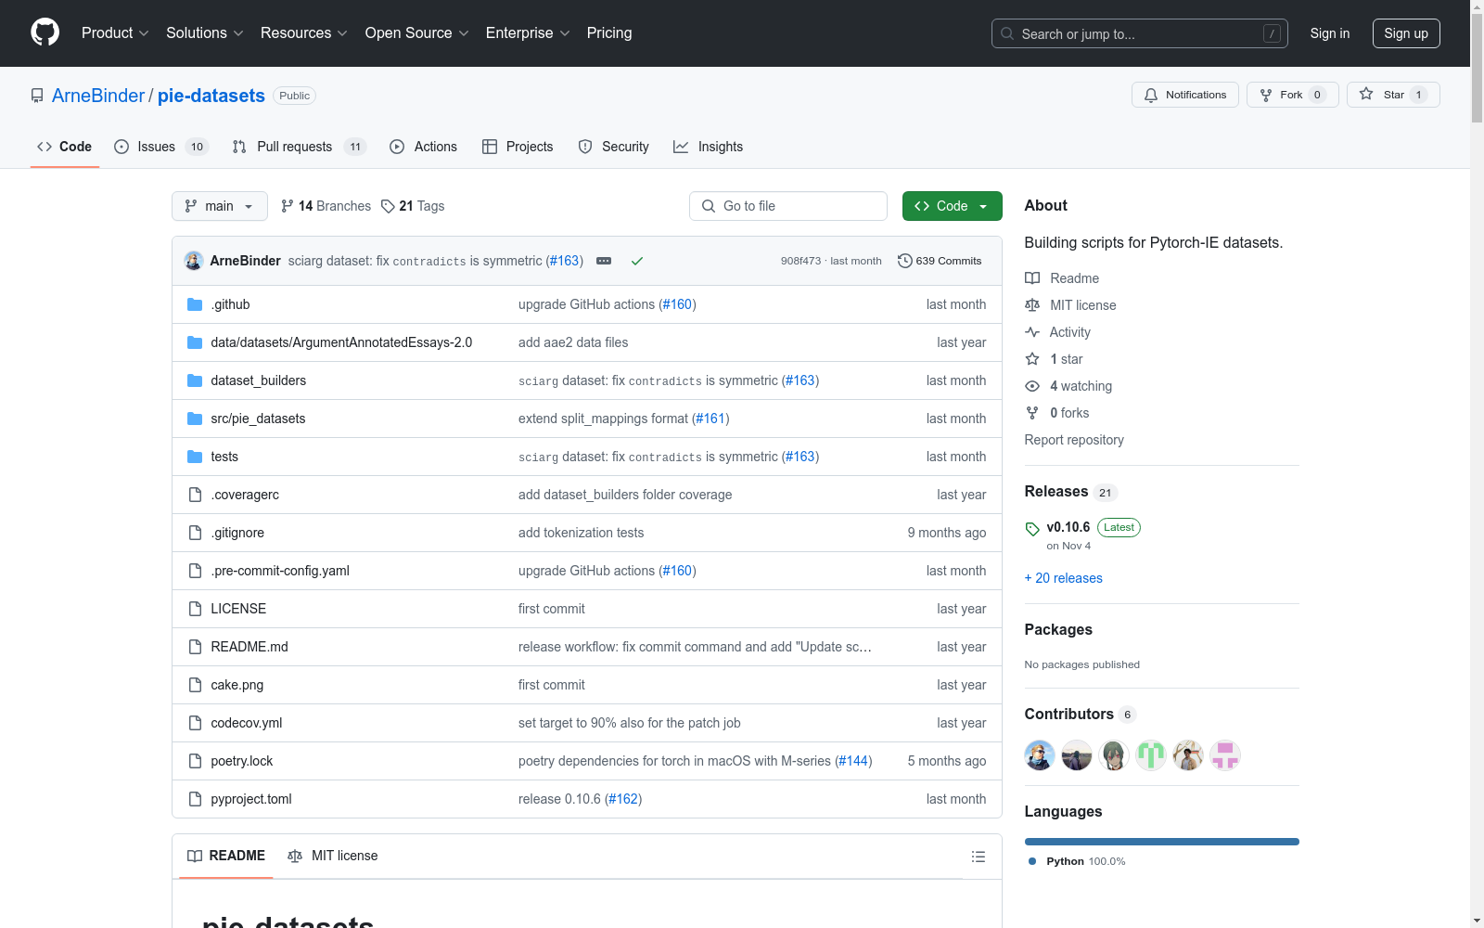Click the LICENSE file icon

[x=195, y=609]
